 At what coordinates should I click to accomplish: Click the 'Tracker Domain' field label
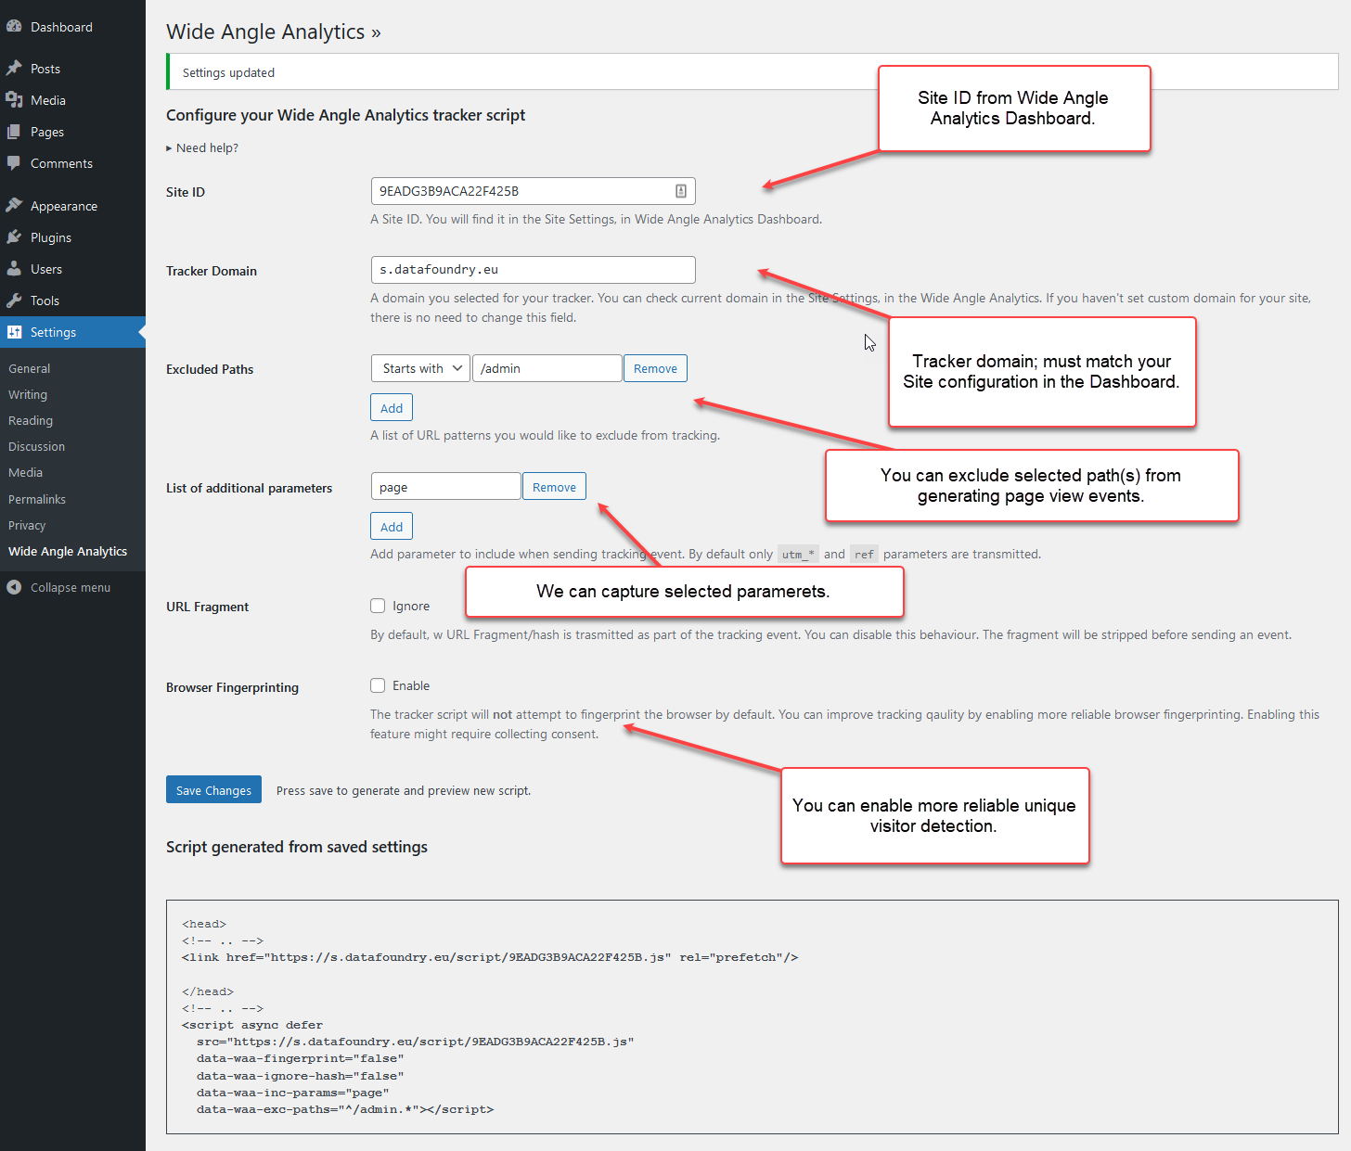point(212,271)
